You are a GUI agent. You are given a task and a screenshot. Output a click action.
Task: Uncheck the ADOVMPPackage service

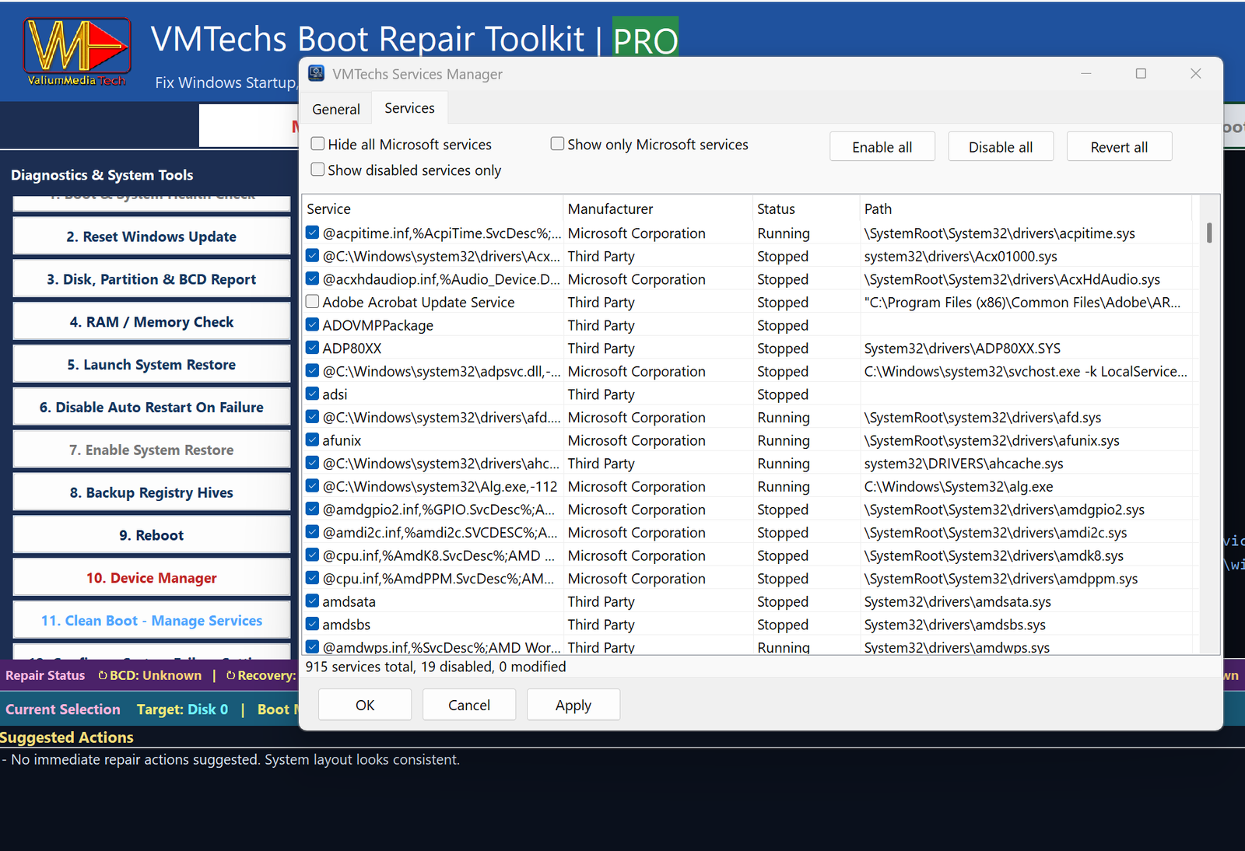click(x=313, y=325)
